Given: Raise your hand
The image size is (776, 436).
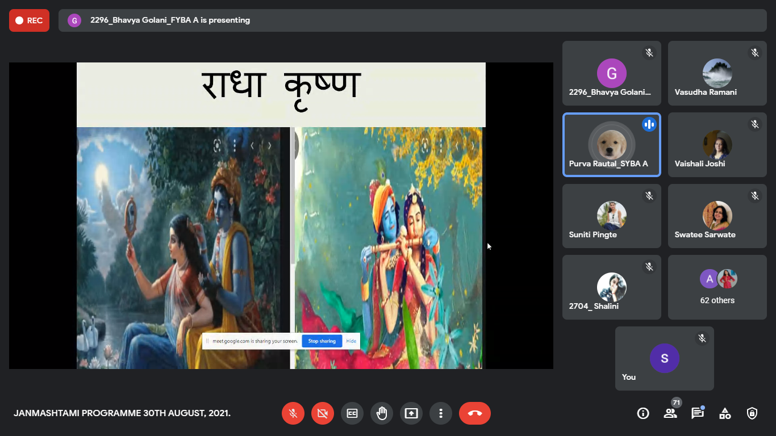Looking at the screenshot, I should point(382,413).
